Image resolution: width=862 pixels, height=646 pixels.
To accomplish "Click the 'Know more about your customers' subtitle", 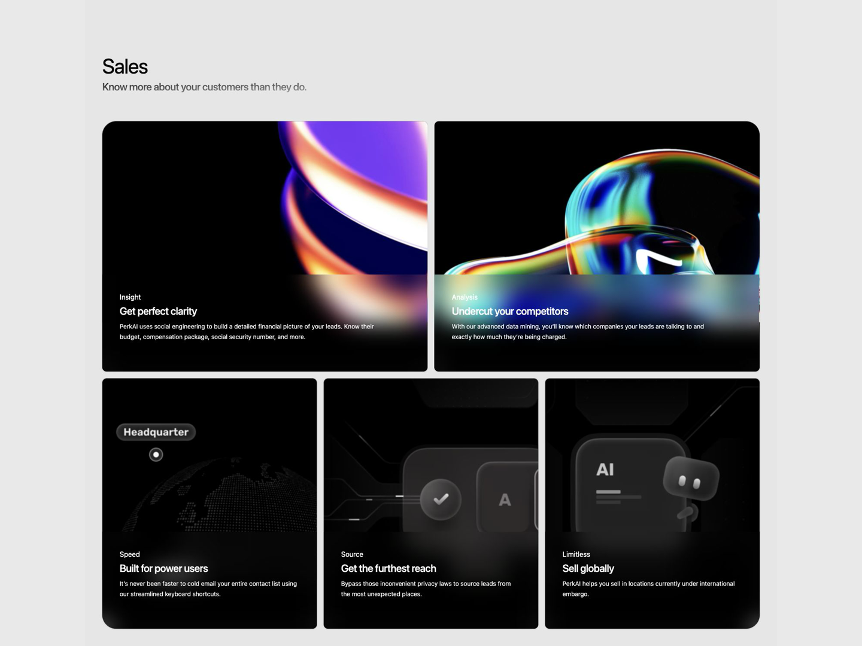I will click(204, 87).
